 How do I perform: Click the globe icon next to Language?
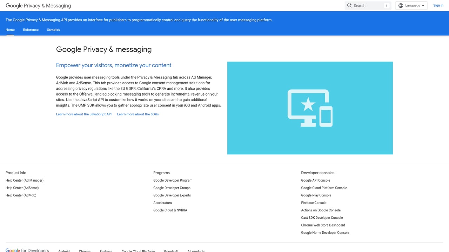click(x=400, y=5)
